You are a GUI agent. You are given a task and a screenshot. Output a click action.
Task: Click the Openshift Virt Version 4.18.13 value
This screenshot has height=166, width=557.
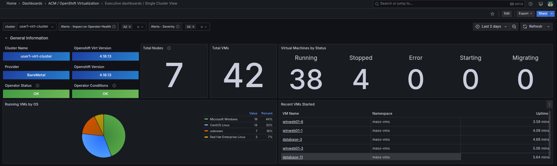(x=105, y=56)
